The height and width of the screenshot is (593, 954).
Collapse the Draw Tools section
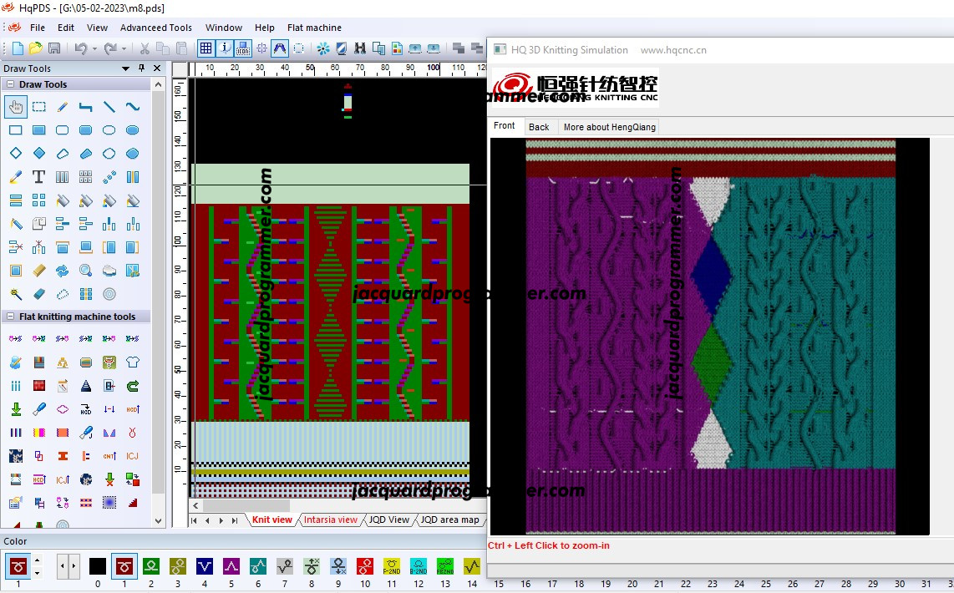pos(10,84)
